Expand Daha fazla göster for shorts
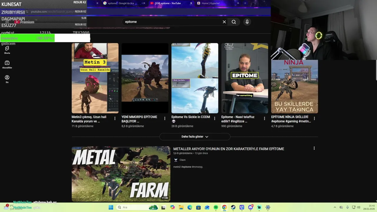Image resolution: width=377 pixels, height=212 pixels. 195,137
